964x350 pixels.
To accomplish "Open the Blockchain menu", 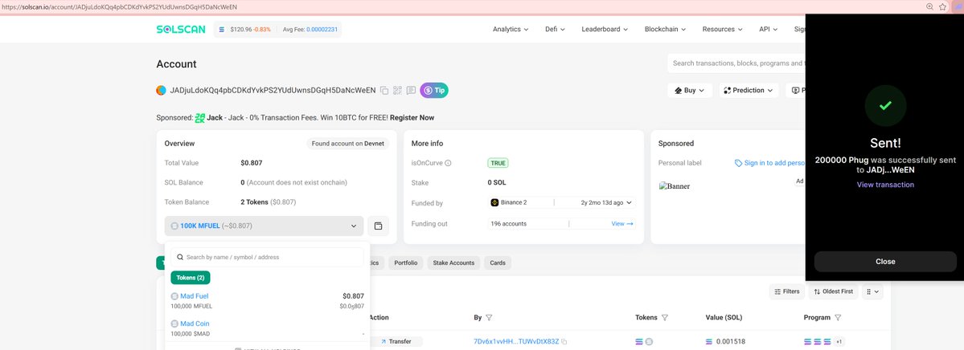I will (x=665, y=29).
